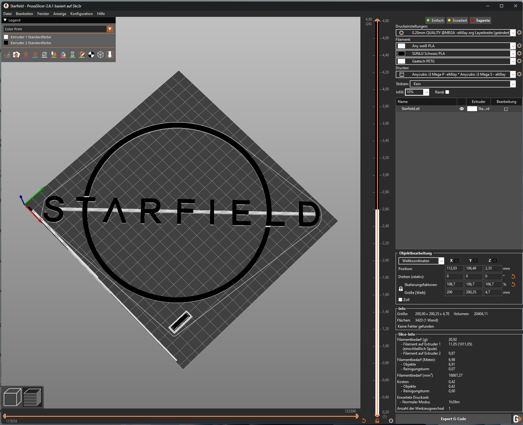Open Any weiß PLA filament dropdown
This screenshot has width=523, height=425.
click(513, 46)
